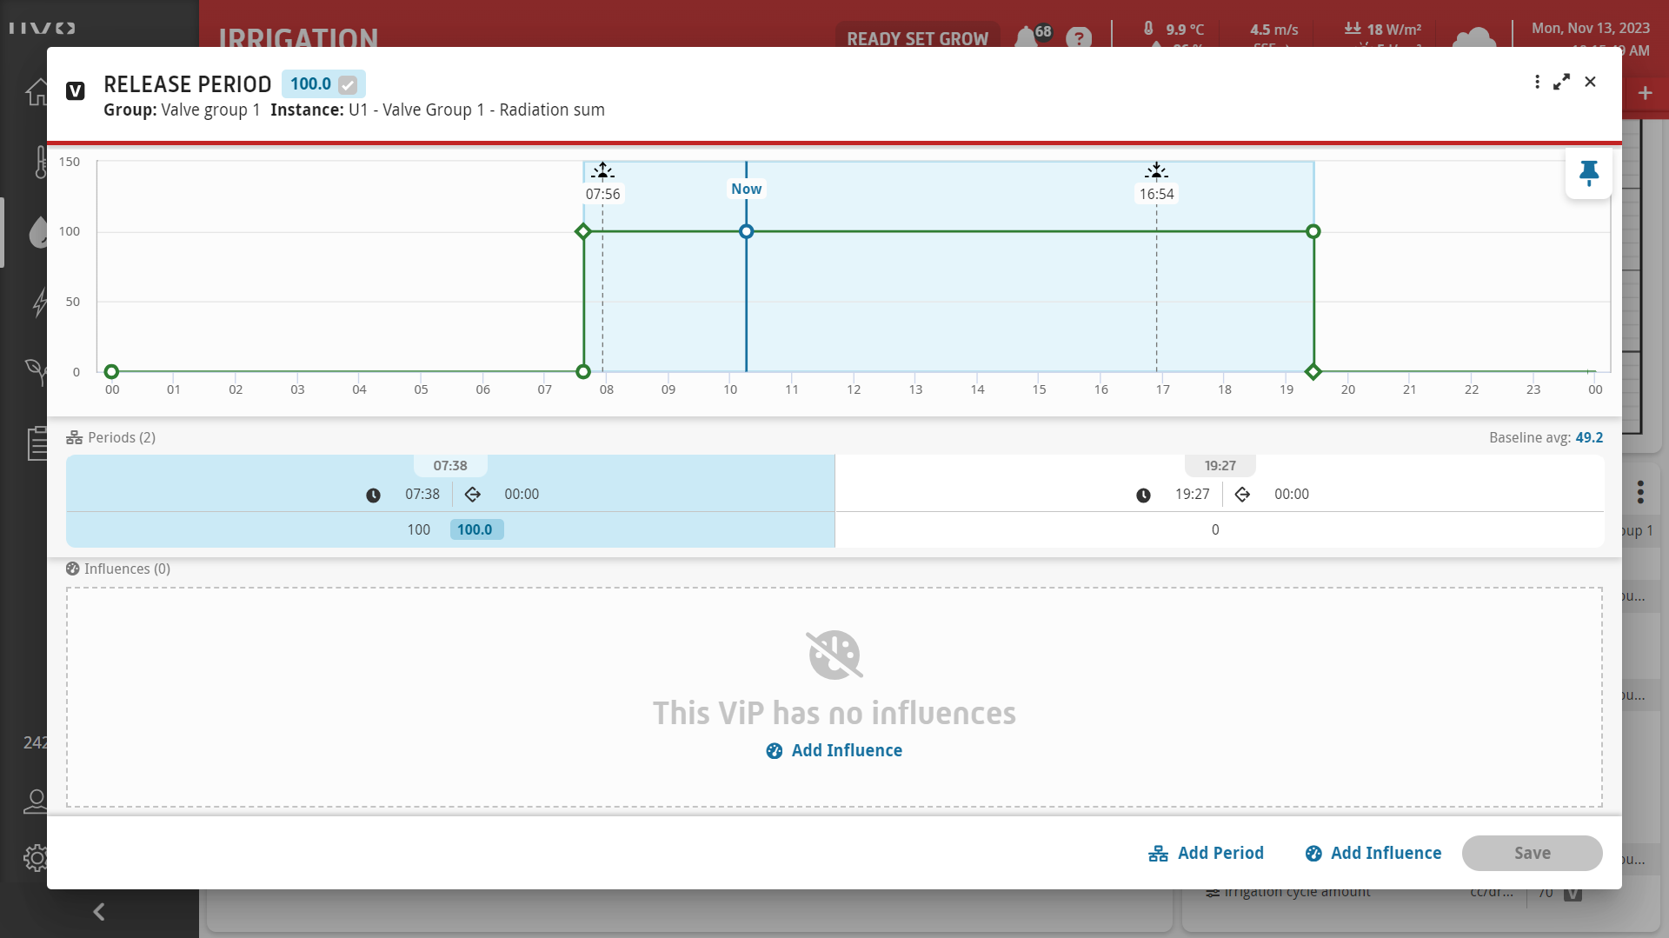Open the three-dot options menu in dialog header
1669x938 pixels.
click(1537, 82)
